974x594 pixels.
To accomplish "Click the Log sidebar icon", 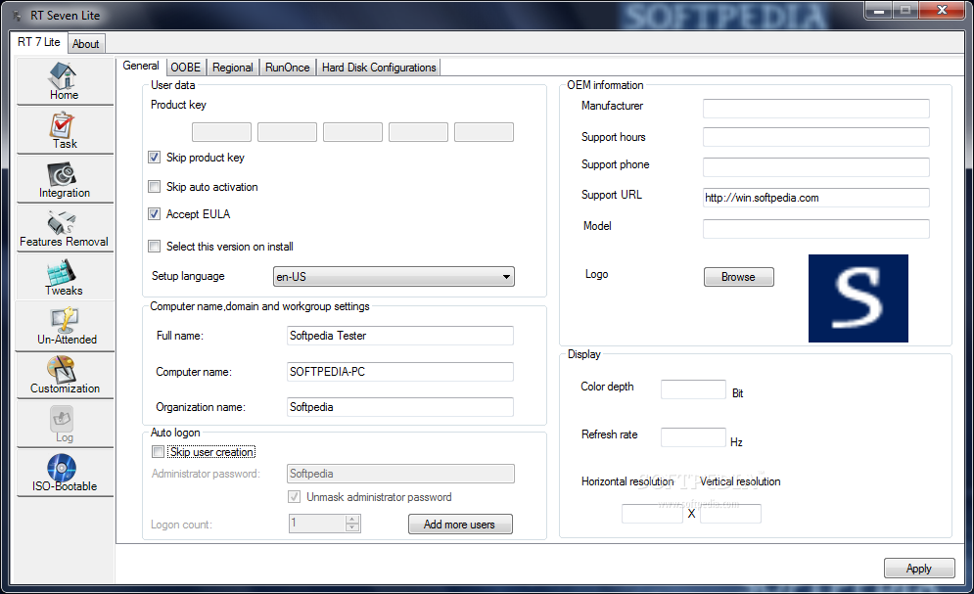I will point(65,425).
